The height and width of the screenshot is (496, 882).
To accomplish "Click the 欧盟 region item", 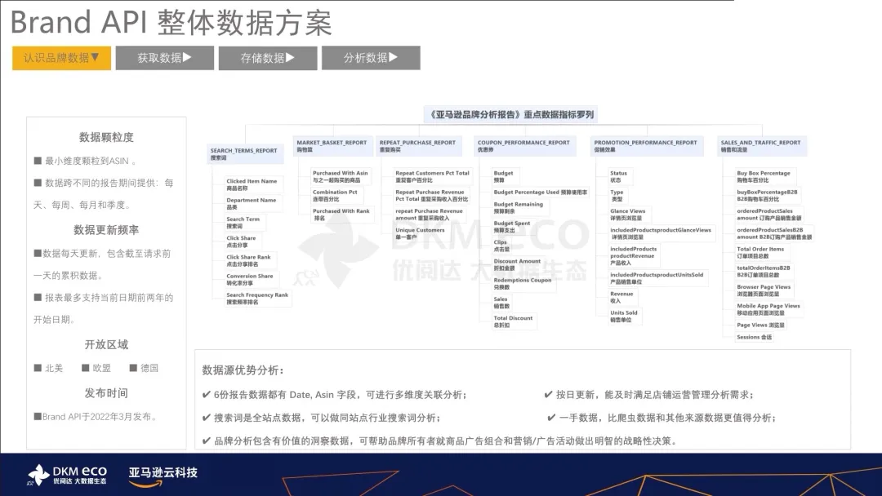I will (x=96, y=368).
